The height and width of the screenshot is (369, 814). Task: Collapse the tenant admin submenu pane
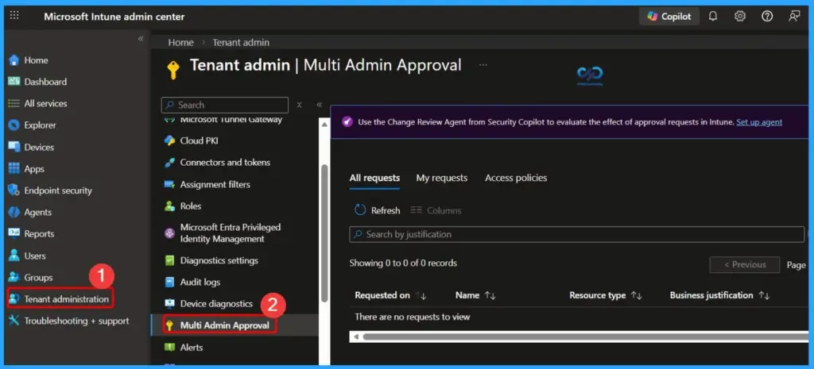pyautogui.click(x=320, y=105)
